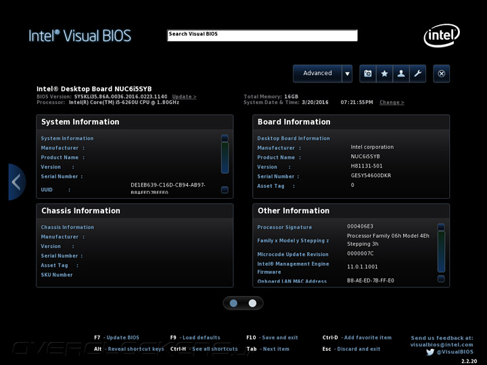
Task: Click the Intel logo
Action: pyautogui.click(x=442, y=35)
